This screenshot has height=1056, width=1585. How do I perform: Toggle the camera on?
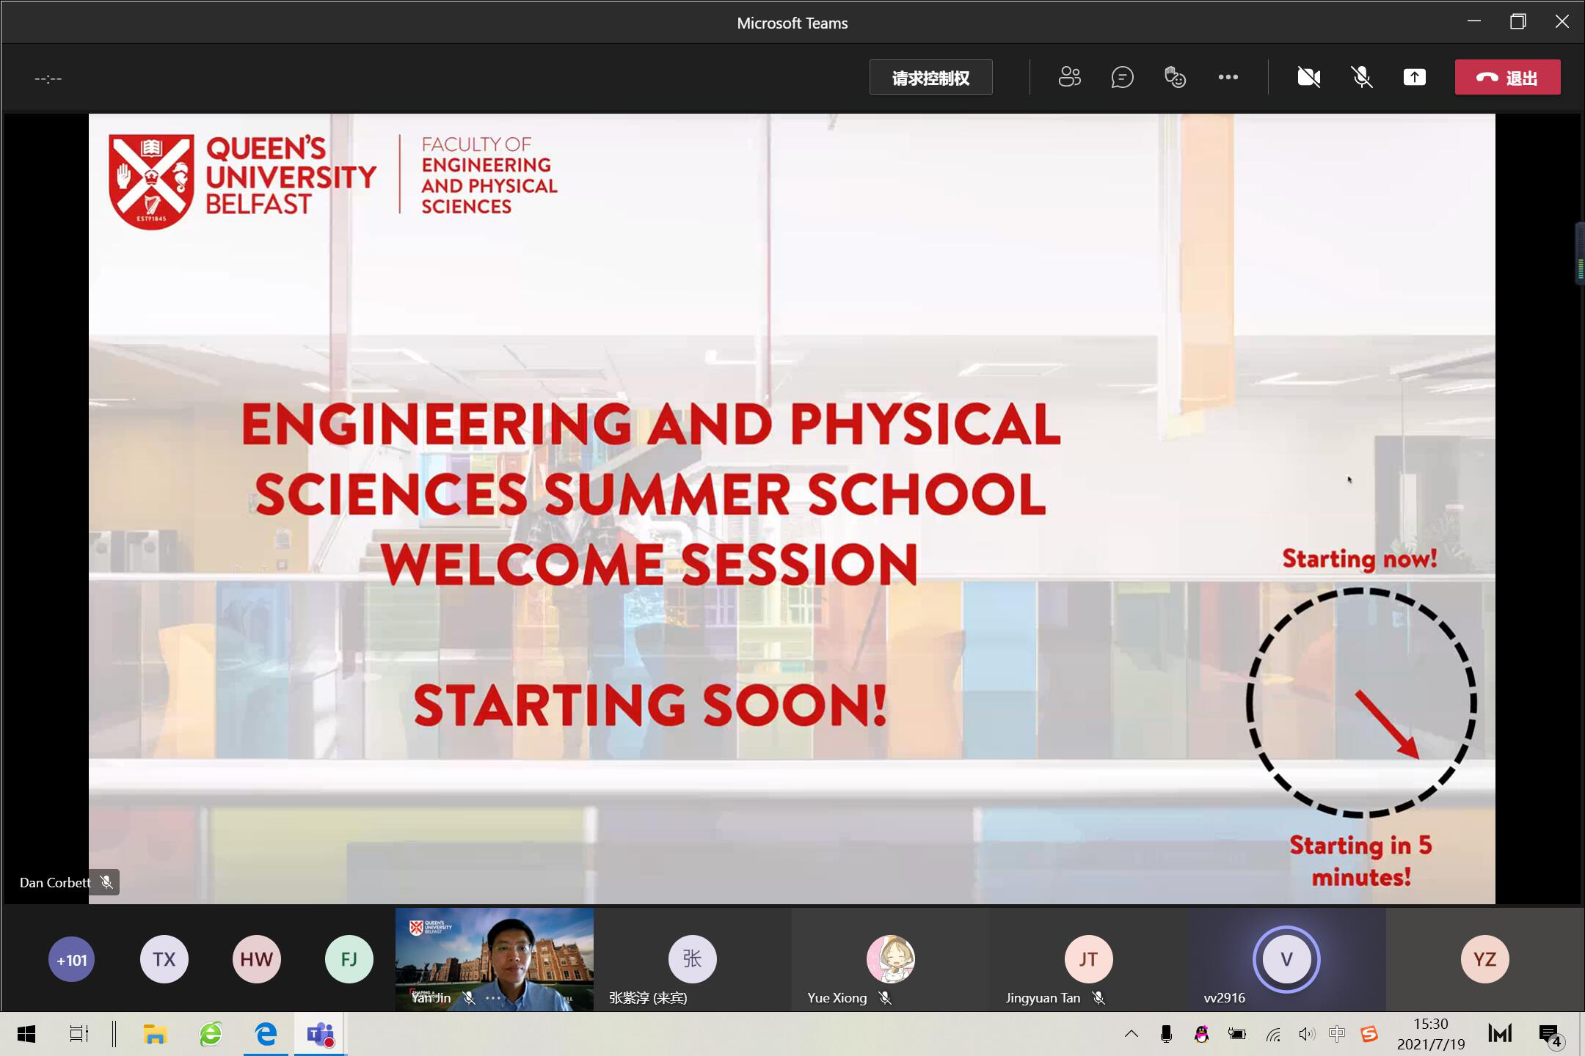coord(1308,77)
